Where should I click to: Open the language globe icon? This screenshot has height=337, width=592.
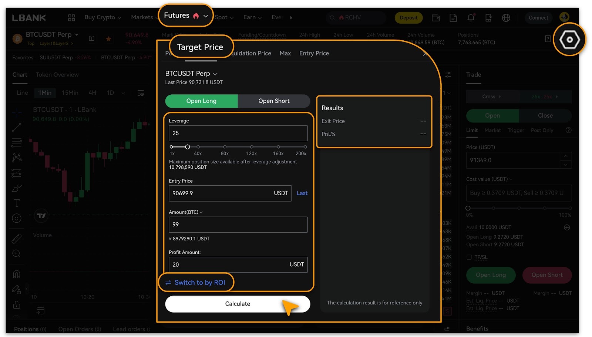tap(506, 17)
